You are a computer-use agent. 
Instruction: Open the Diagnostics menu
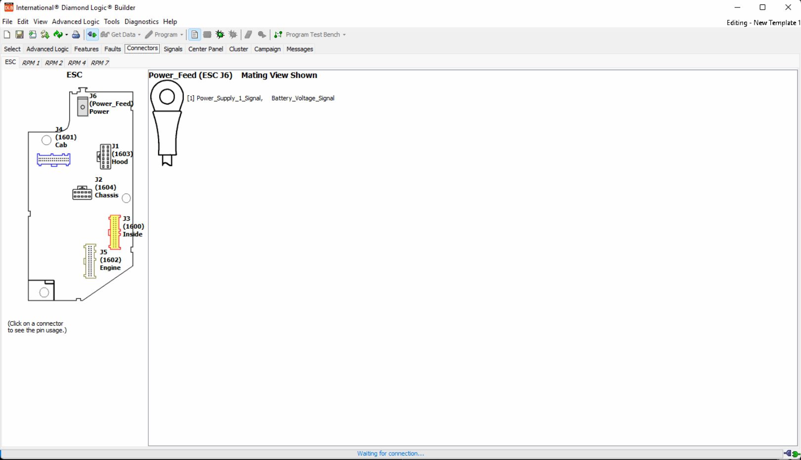[142, 21]
